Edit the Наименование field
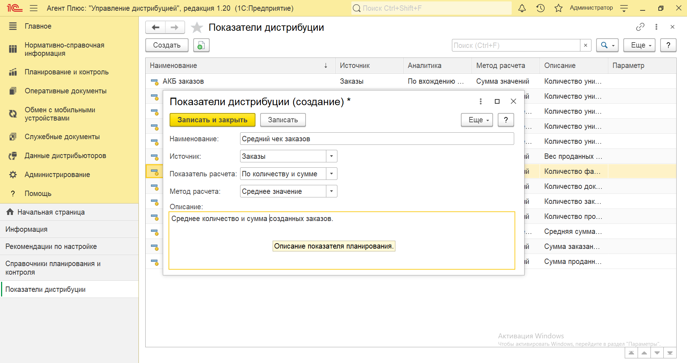 [x=377, y=139]
